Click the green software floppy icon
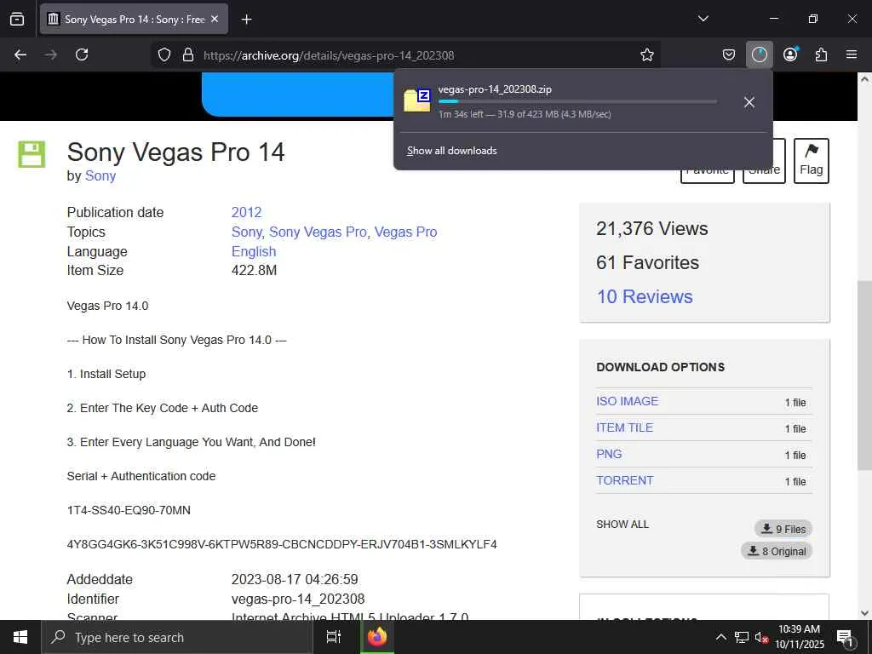Viewport: 872px width, 654px height. click(x=32, y=154)
